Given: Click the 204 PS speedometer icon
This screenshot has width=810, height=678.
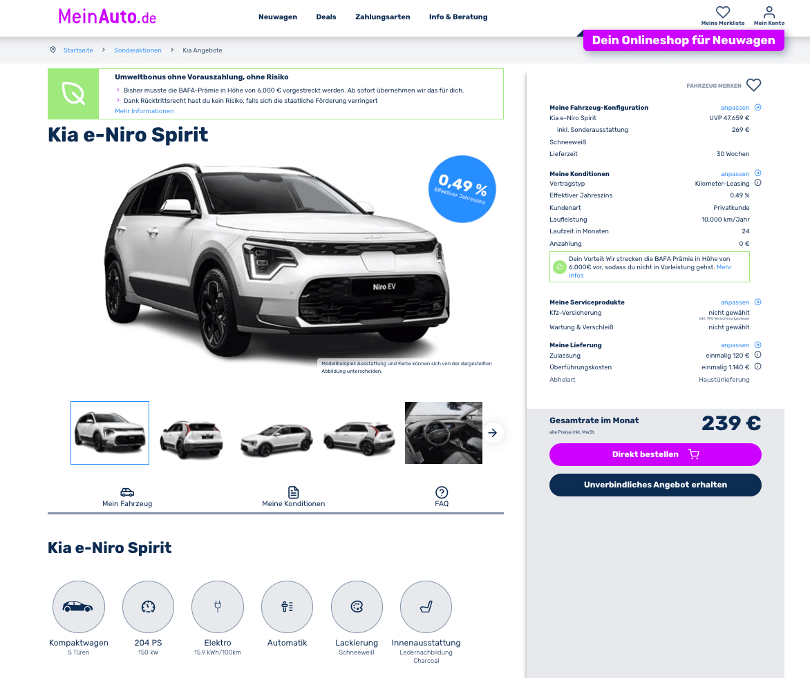Looking at the screenshot, I should pyautogui.click(x=149, y=607).
